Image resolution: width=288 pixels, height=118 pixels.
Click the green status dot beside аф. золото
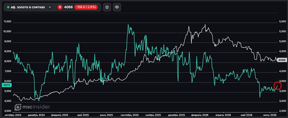(8, 7)
